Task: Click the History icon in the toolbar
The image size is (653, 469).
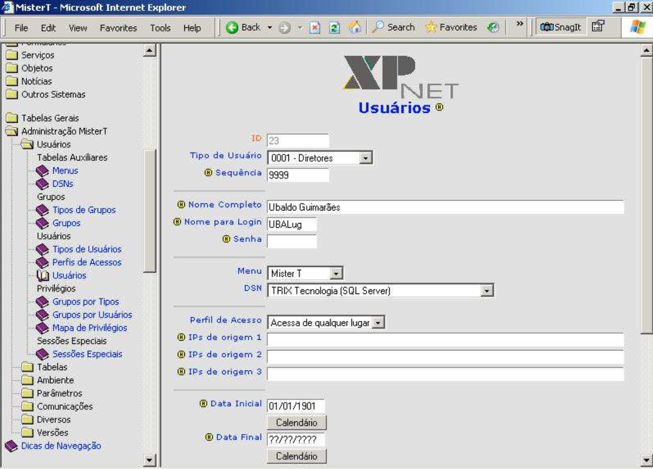Action: tap(493, 28)
